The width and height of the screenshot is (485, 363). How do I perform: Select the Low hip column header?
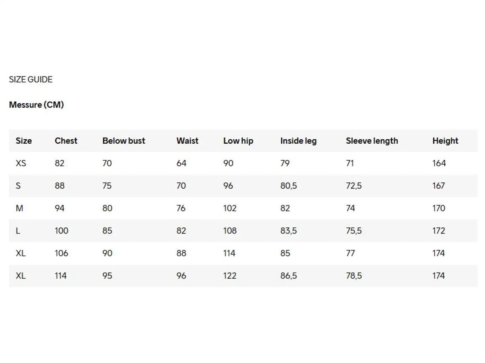(x=238, y=141)
